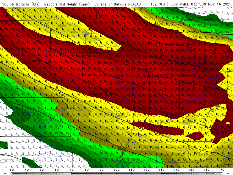Click the cyan swatch left of 160
This screenshot has width=233, height=175.
(203, 174)
